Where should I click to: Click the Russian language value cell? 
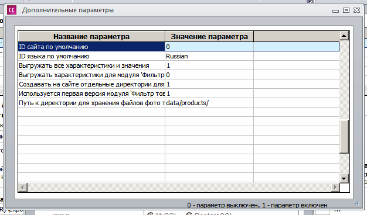click(209, 56)
